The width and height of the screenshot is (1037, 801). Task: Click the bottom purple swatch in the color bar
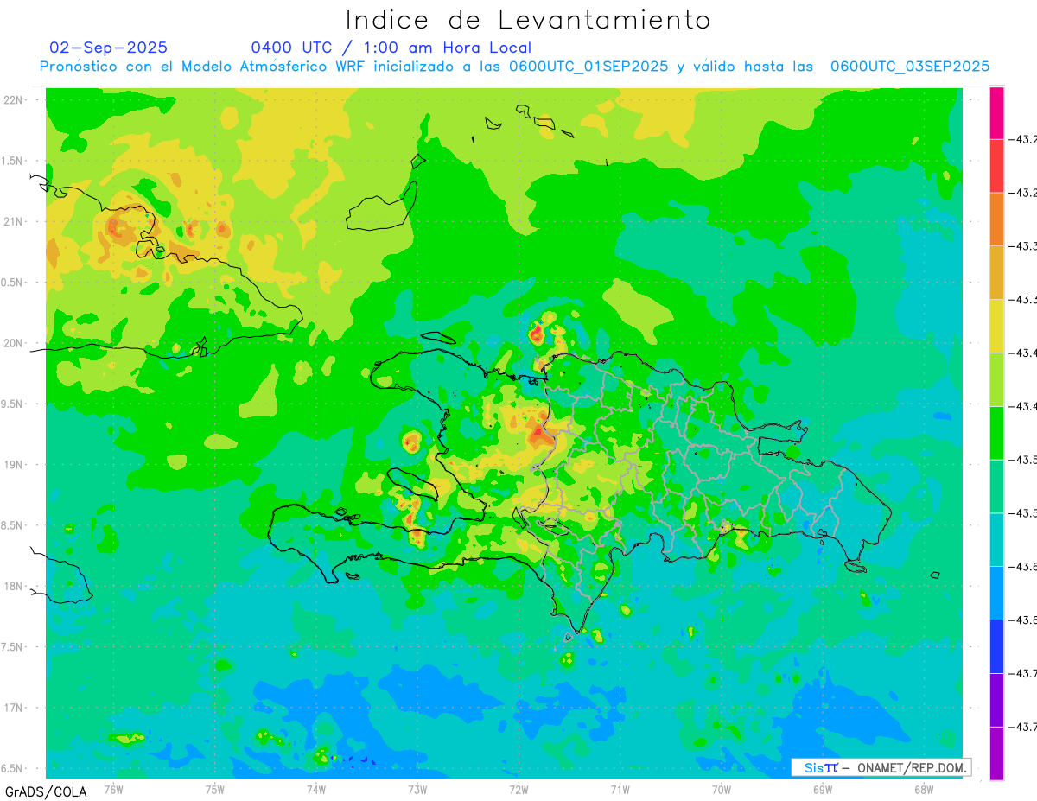[x=996, y=753]
